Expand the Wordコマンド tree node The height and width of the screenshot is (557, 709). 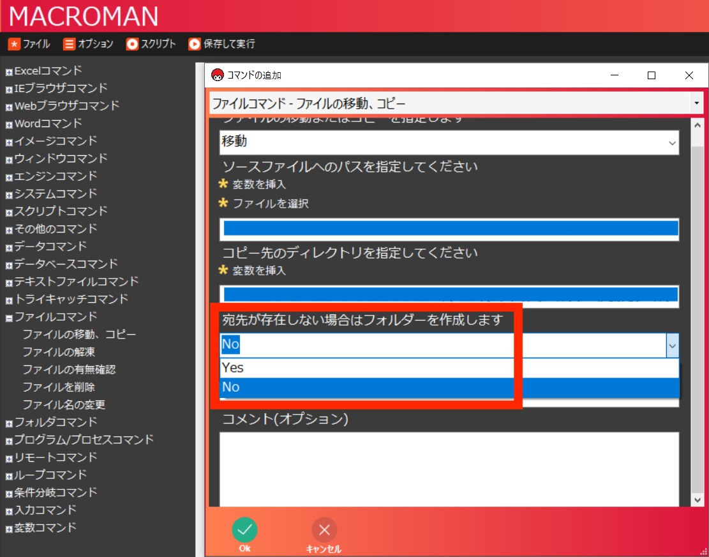click(x=8, y=125)
